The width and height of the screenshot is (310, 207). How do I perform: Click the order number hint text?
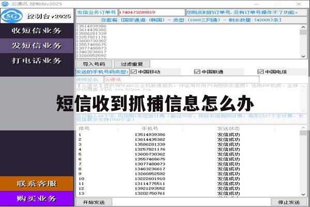coord(242,12)
